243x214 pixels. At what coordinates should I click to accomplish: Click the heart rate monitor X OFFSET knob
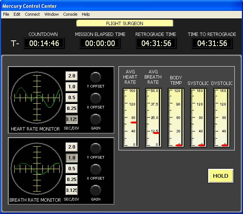(x=96, y=98)
